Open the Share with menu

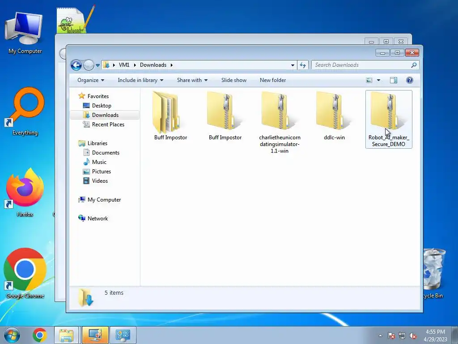(x=192, y=80)
